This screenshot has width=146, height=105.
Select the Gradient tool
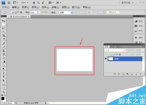(4, 62)
